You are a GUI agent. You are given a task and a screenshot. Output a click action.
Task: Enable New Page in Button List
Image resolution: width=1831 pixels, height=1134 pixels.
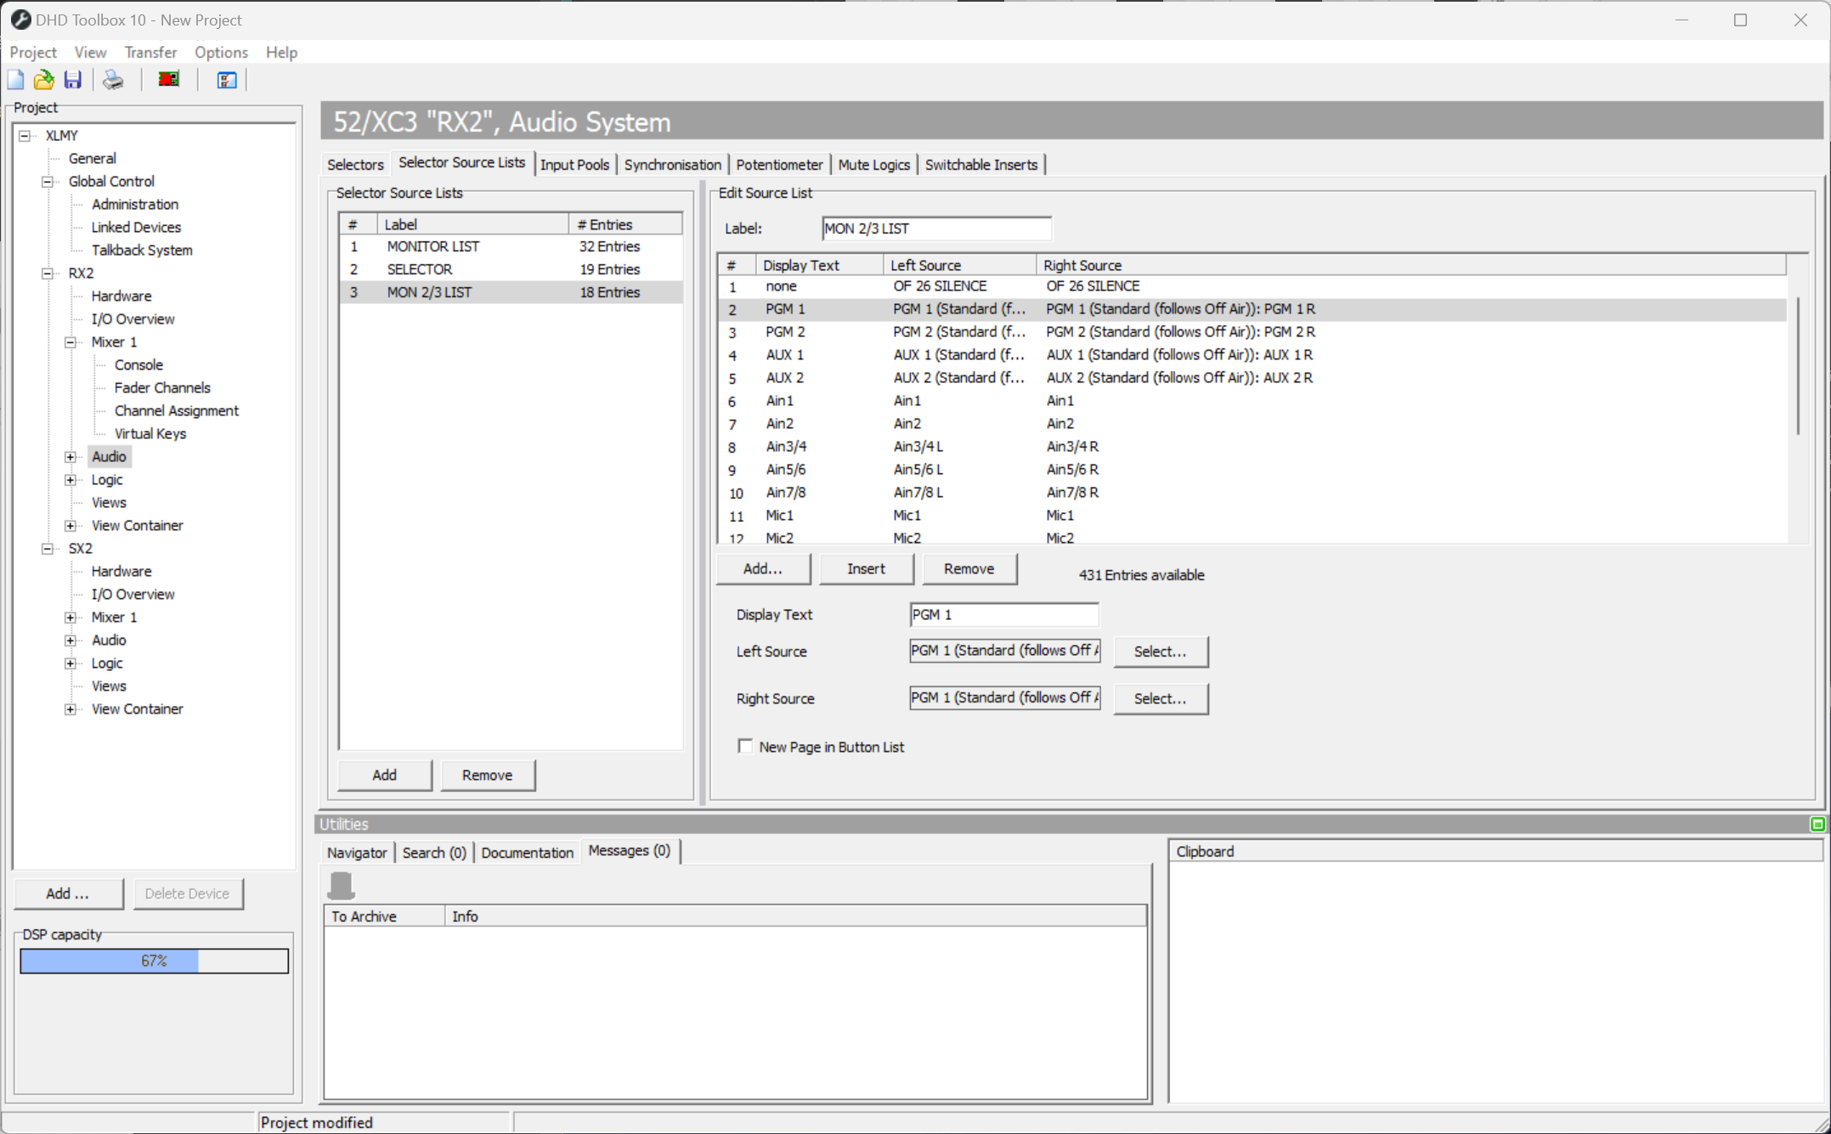pyautogui.click(x=745, y=745)
